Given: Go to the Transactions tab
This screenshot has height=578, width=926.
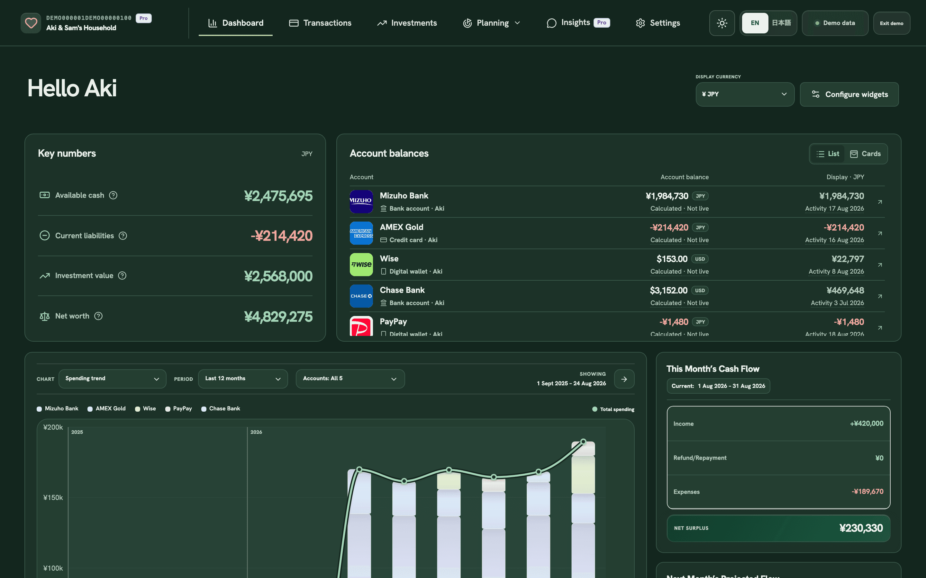Looking at the screenshot, I should (x=320, y=23).
